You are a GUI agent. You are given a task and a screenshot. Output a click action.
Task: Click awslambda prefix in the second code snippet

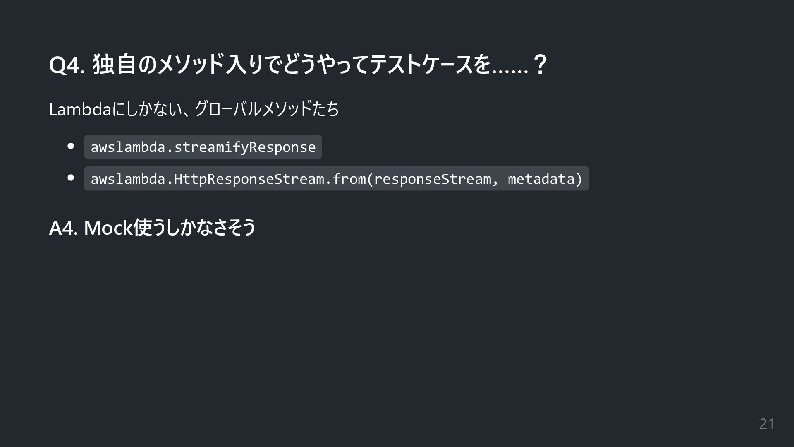click(128, 179)
